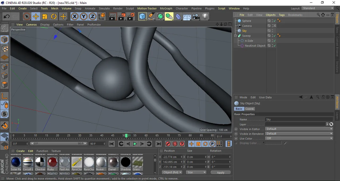Select the Camera object

click(x=247, y=26)
